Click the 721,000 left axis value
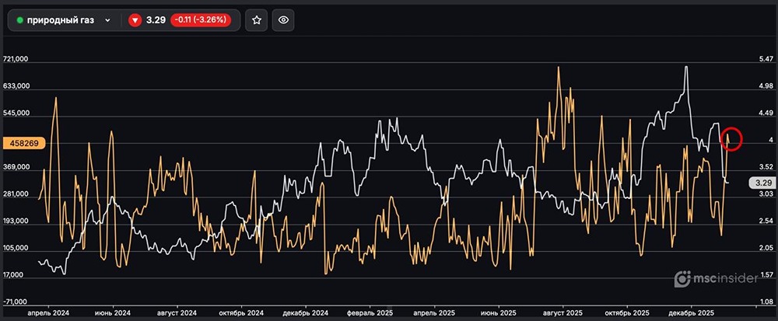The width and height of the screenshot is (778, 321). point(16,59)
